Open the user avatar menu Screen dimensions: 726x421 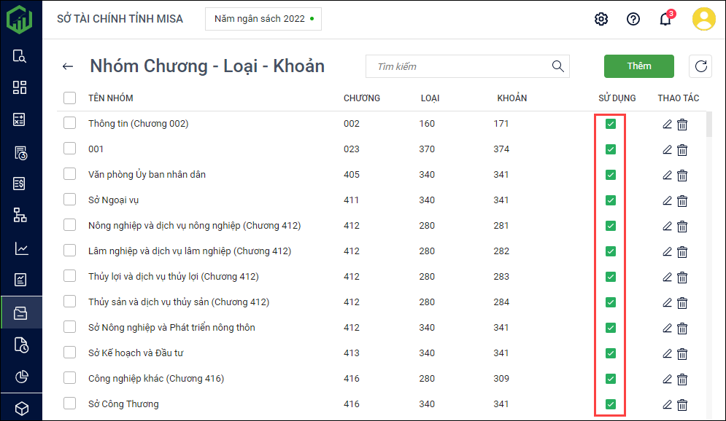click(704, 19)
